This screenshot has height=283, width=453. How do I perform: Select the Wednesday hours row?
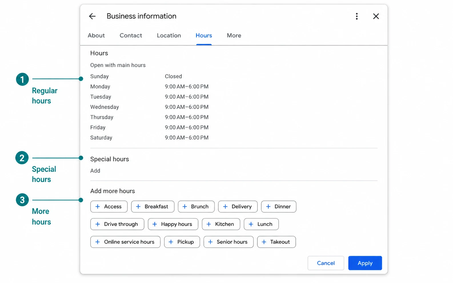click(x=149, y=107)
